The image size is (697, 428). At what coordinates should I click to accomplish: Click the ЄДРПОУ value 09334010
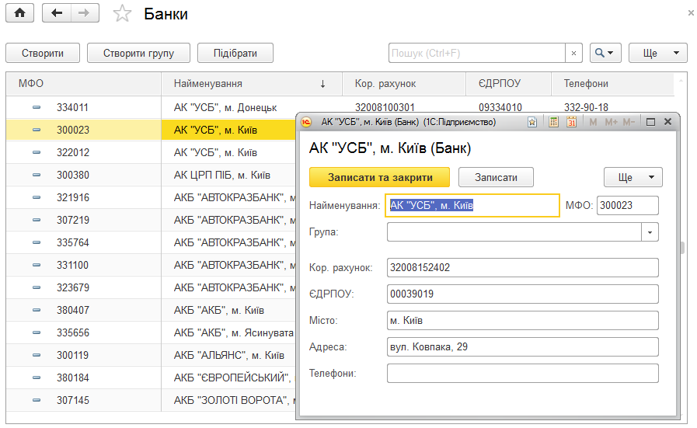click(x=500, y=107)
